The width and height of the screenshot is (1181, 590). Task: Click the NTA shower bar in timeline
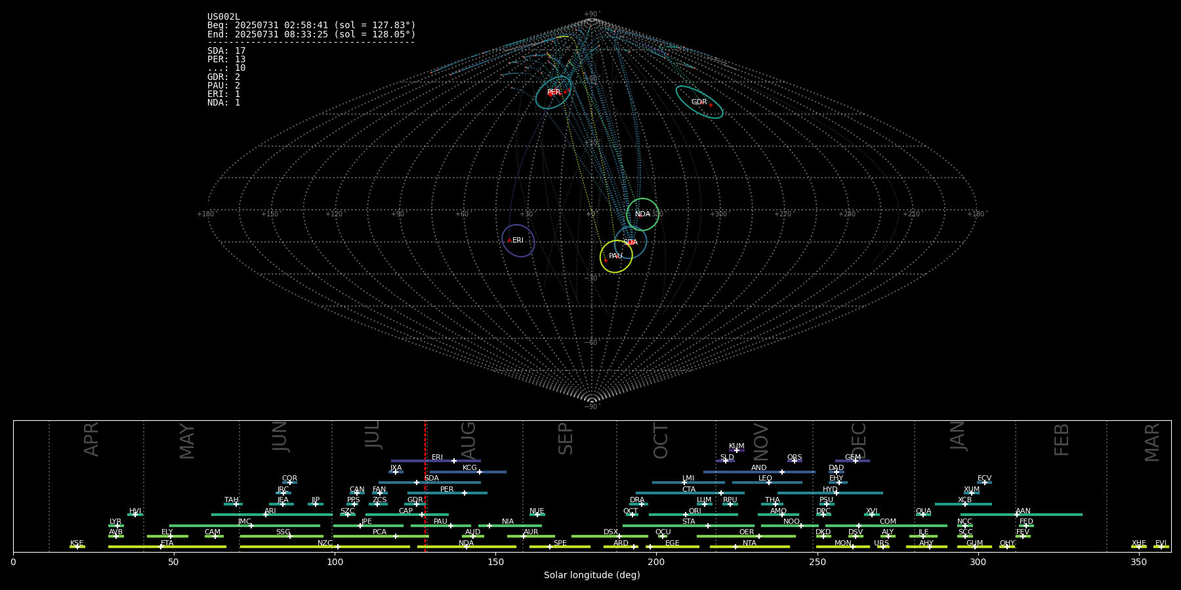pos(750,547)
